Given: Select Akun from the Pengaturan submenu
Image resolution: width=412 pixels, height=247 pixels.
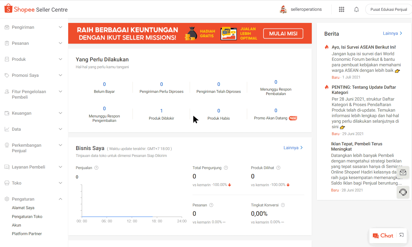Looking at the screenshot, I should (16, 225).
